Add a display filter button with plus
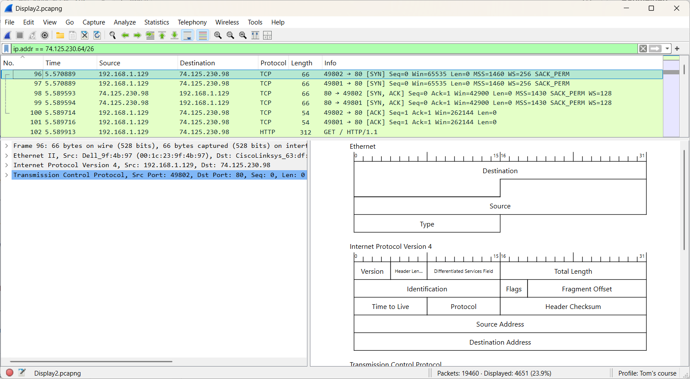The height and width of the screenshot is (379, 690). [677, 49]
